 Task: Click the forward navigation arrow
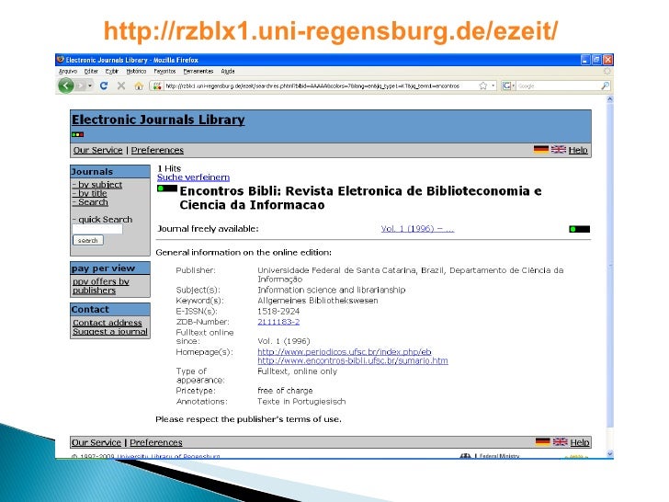80,86
